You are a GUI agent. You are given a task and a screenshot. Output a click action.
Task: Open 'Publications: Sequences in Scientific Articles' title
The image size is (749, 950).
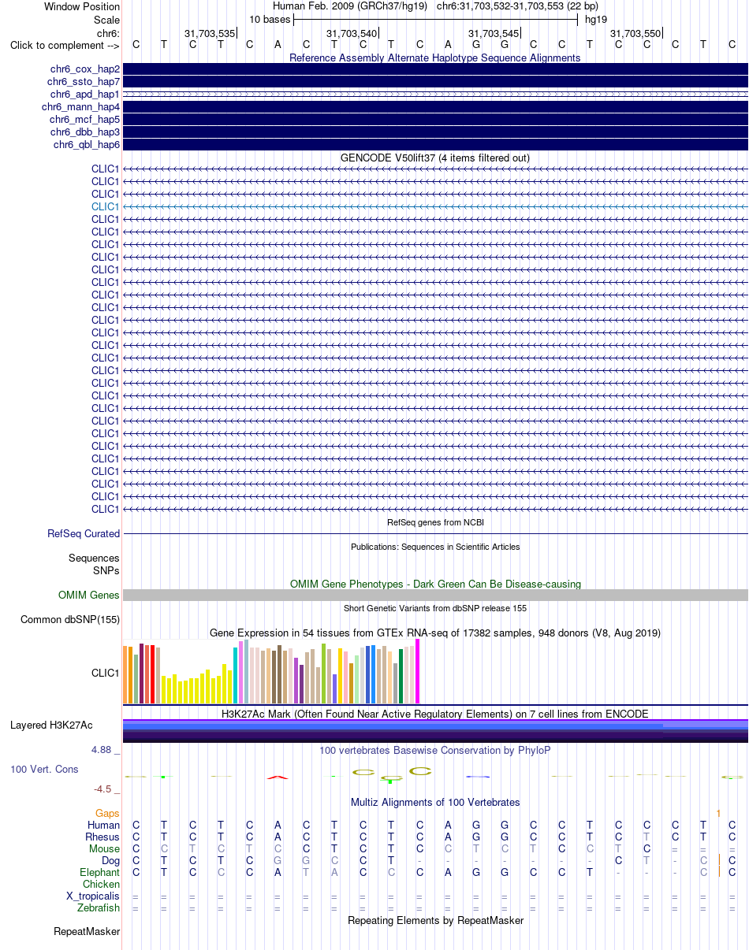(435, 547)
